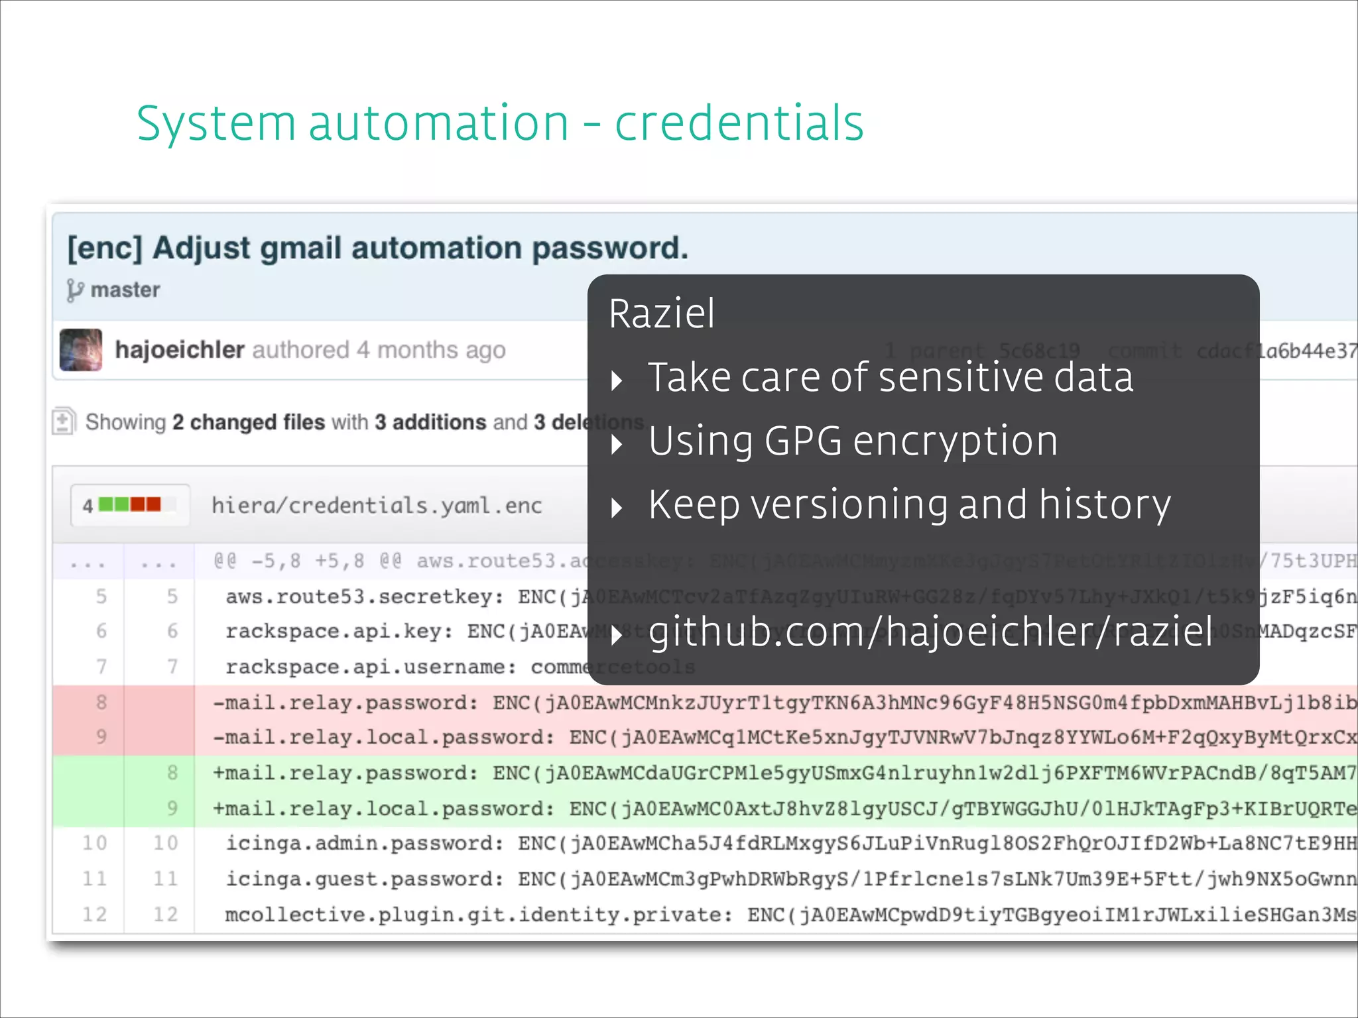Click deleted line -mail.relay.password
Viewport: 1358px width, 1018px height.
click(x=776, y=703)
